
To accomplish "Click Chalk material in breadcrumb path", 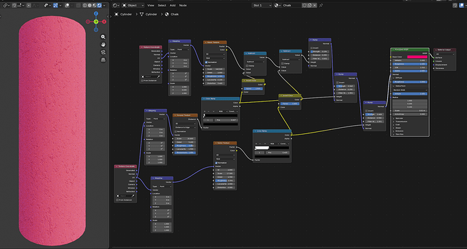I will tap(171, 14).
